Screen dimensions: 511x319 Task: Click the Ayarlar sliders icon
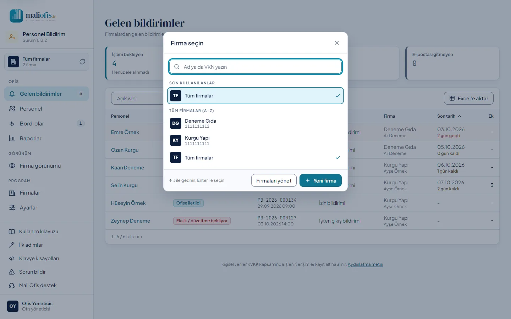(12, 208)
